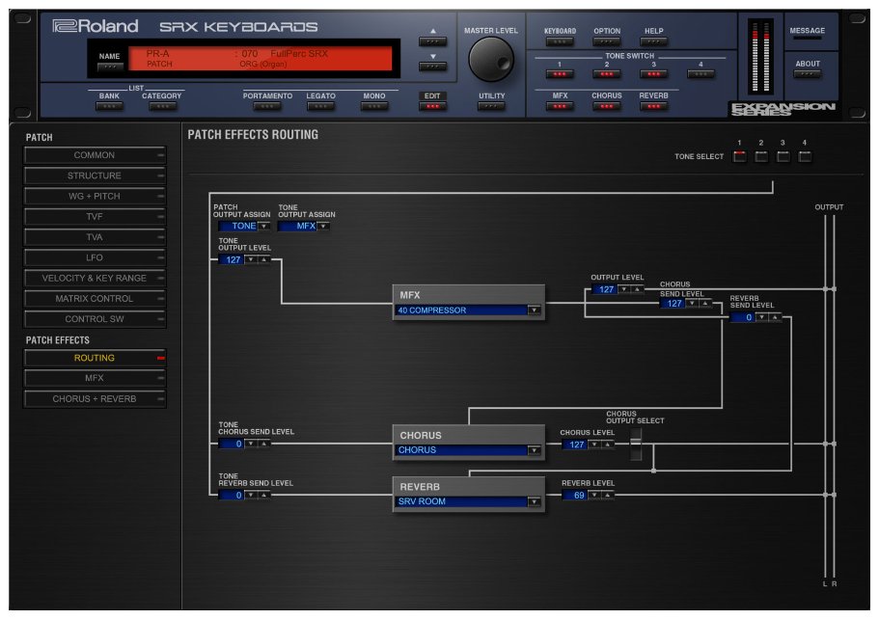Open the WG + Pitch page
This screenshot has width=879, height=620.
tap(95, 196)
